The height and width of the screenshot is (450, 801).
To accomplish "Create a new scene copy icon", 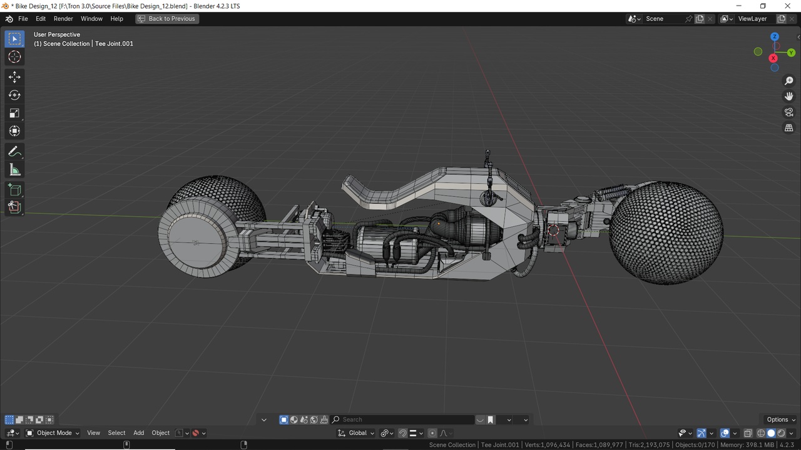I will (x=700, y=19).
